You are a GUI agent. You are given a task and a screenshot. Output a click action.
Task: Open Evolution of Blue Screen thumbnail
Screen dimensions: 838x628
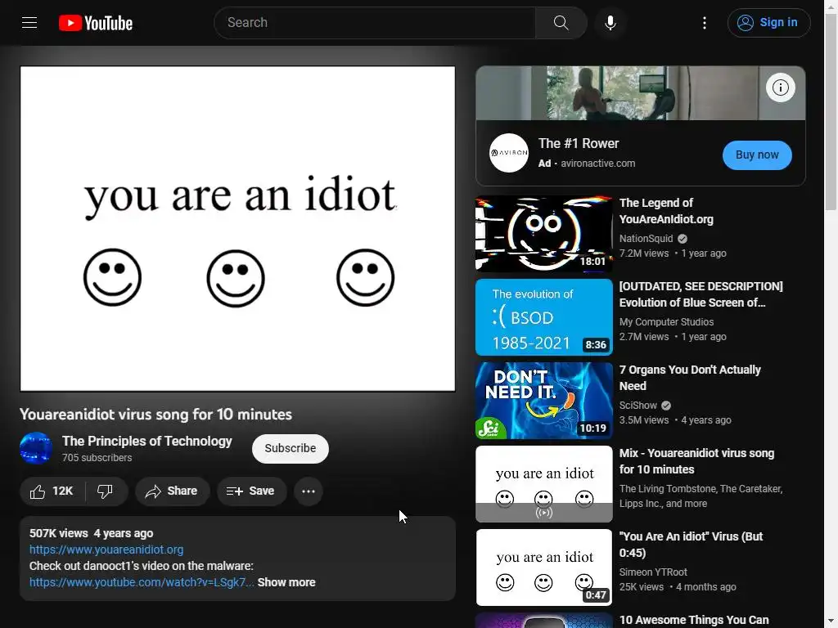click(x=544, y=317)
